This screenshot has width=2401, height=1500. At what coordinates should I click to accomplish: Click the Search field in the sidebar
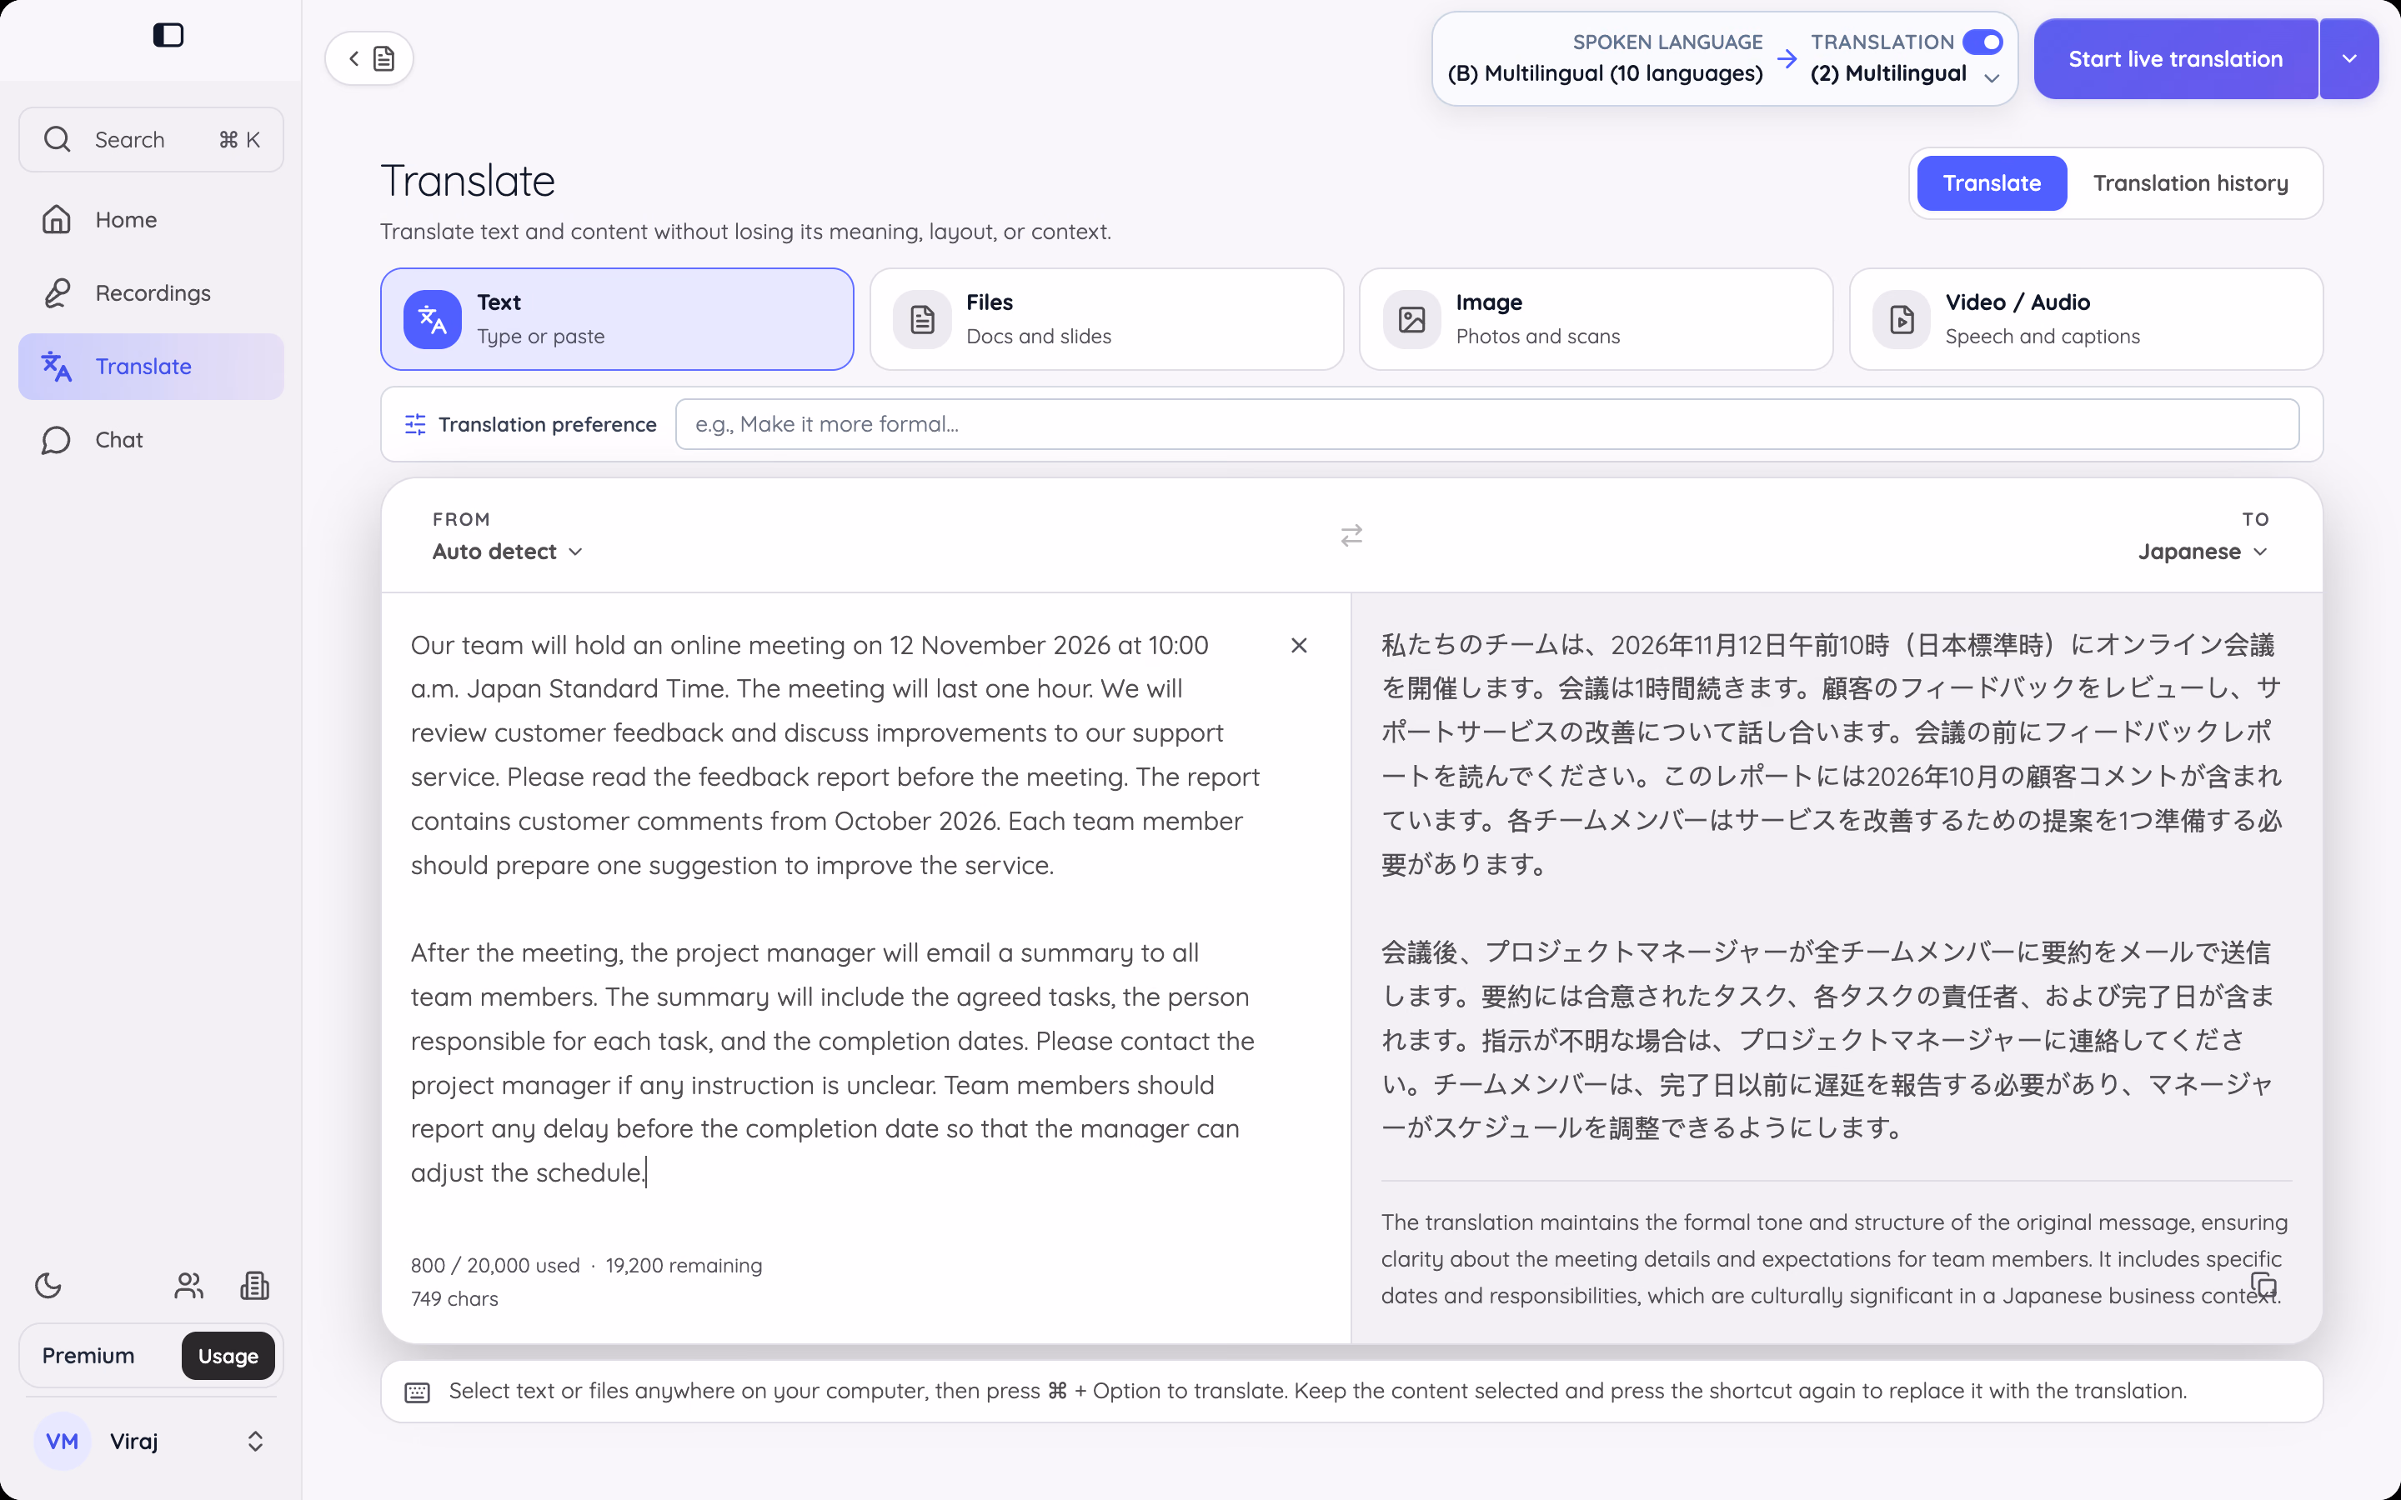(x=152, y=140)
